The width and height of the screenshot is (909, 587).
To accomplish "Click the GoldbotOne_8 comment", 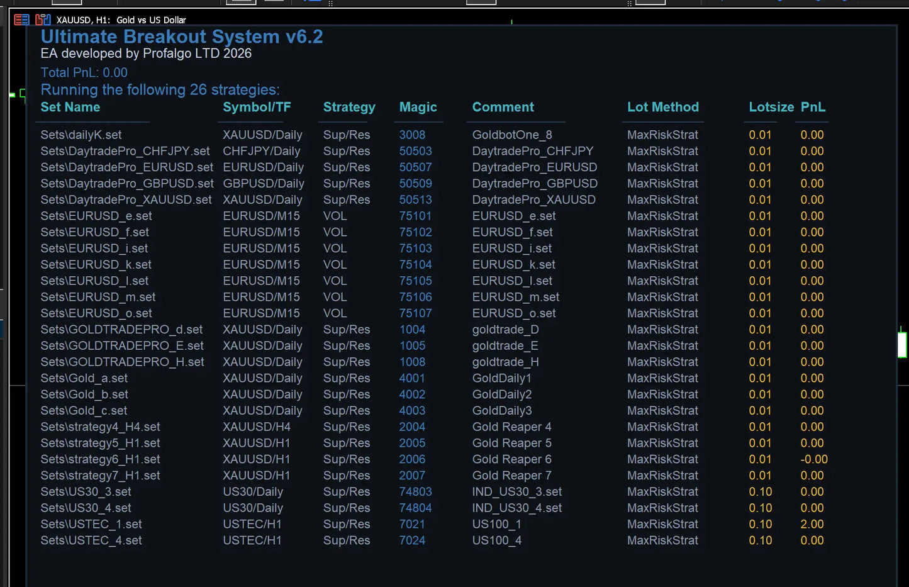I will [512, 135].
